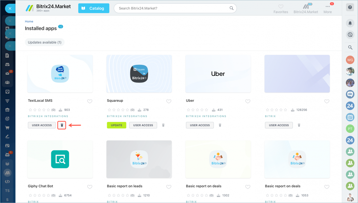This screenshot has height=203, width=358.
Task: Open the code brackets icon in the left sidebar
Action: [8, 181]
